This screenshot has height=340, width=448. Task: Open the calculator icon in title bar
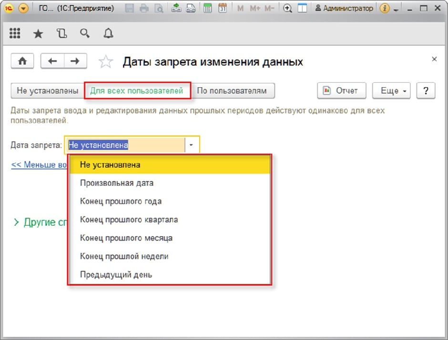tap(207, 9)
